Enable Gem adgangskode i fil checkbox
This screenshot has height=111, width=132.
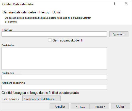(50, 40)
